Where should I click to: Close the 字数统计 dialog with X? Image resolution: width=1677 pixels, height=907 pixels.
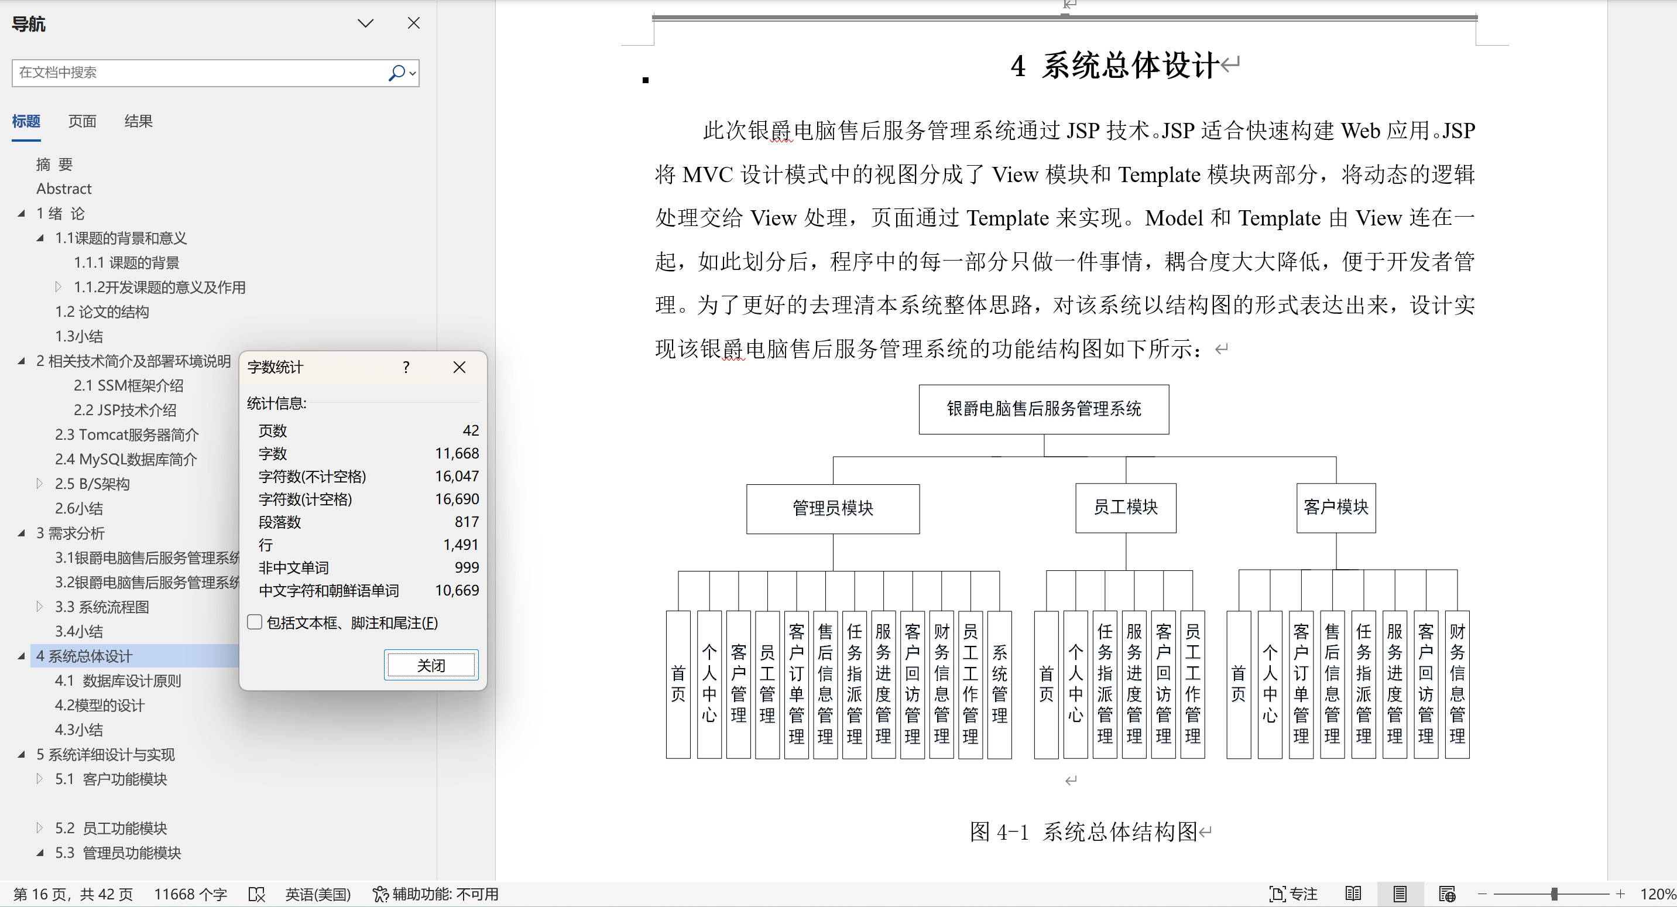coord(459,367)
